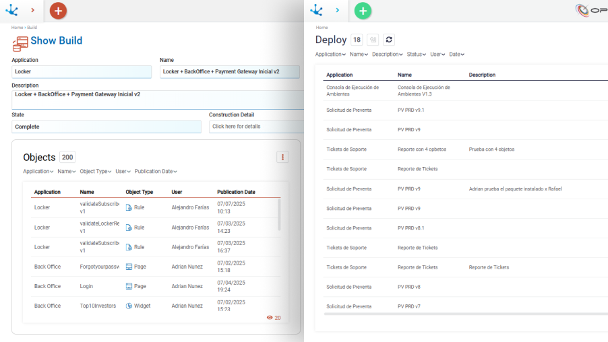Click the Rule icon on the 10:13 row
The width and height of the screenshot is (608, 342).
coord(129,207)
